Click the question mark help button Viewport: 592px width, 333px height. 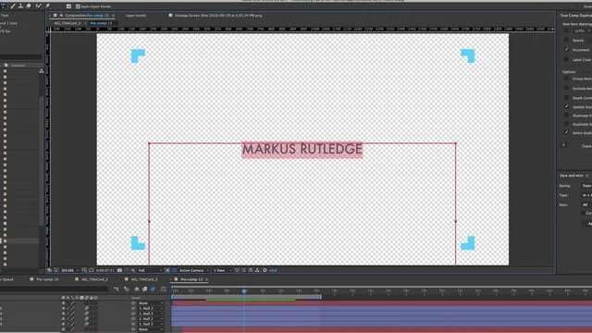[564, 145]
